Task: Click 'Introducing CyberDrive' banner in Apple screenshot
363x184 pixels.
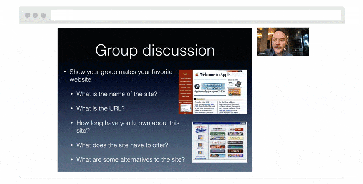Action: (213, 86)
